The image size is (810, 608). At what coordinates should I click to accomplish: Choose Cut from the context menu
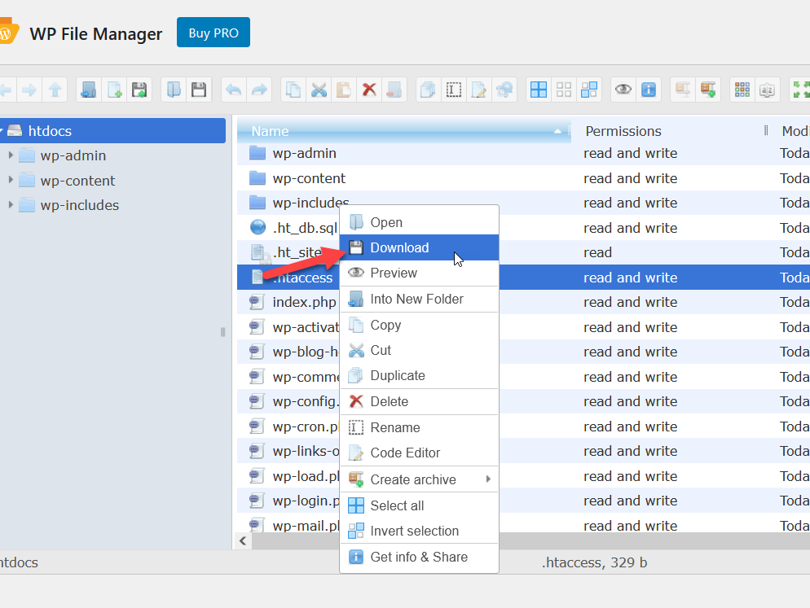(x=419, y=351)
